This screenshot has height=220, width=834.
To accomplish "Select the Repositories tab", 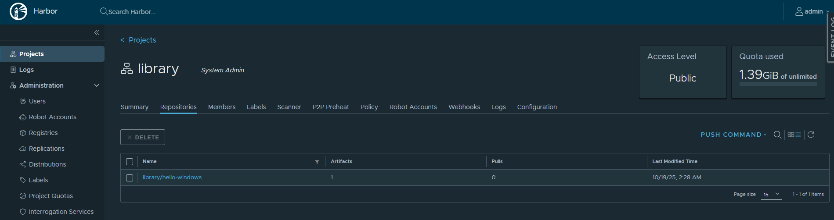I will click(x=178, y=107).
